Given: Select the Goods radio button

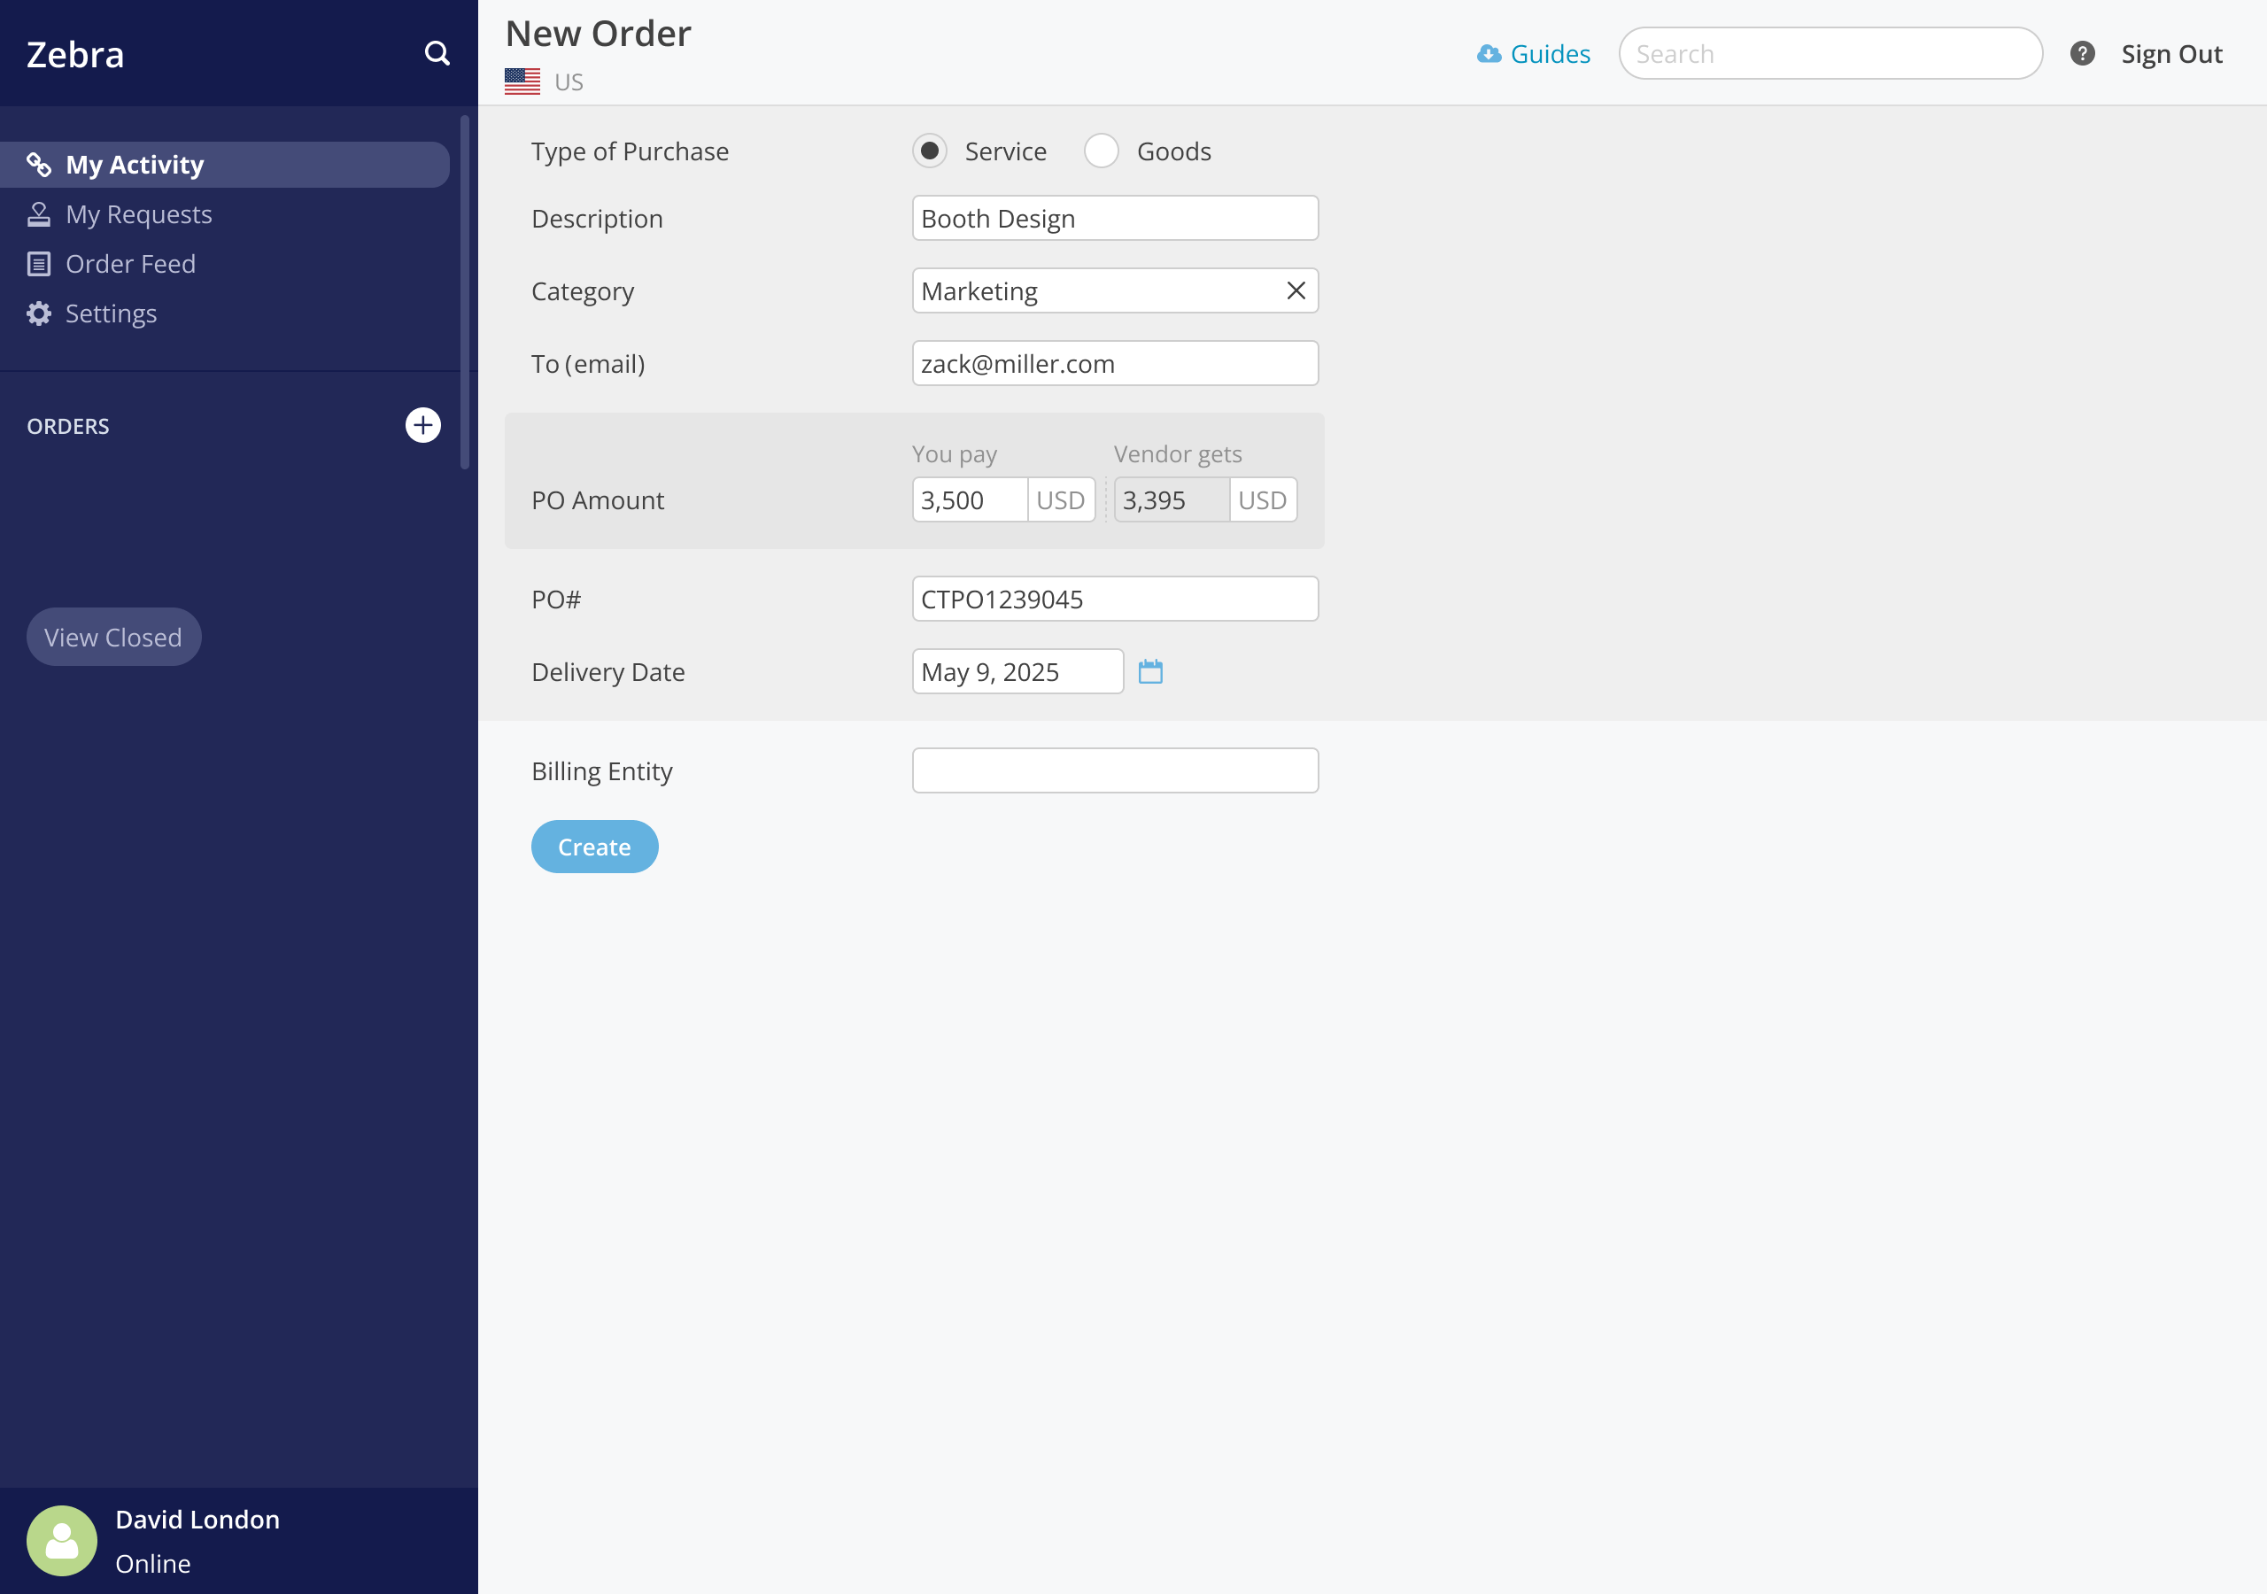Looking at the screenshot, I should (1101, 151).
